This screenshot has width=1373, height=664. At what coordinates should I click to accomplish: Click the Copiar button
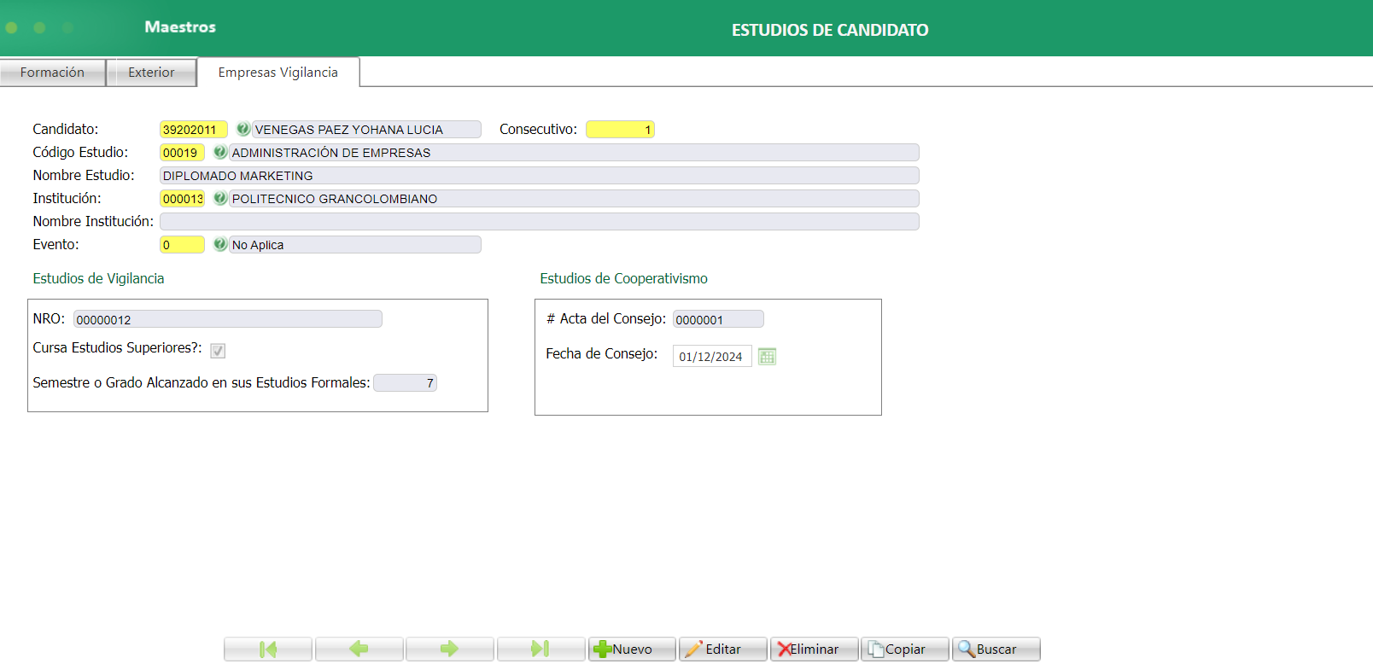[905, 649]
